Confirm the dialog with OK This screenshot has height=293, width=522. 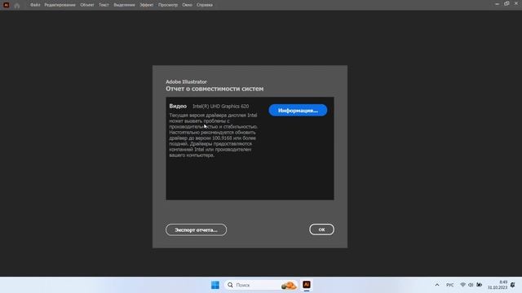321,230
